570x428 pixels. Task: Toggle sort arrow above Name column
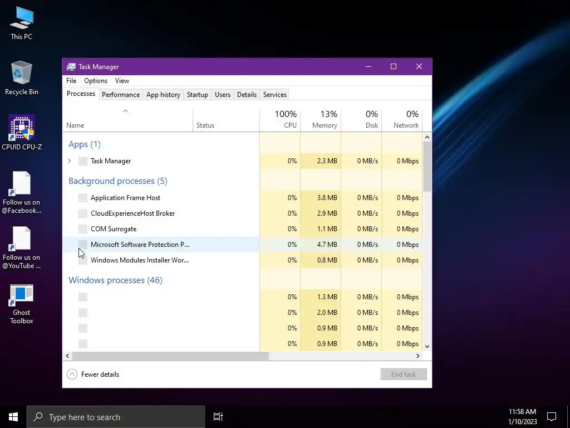click(125, 111)
